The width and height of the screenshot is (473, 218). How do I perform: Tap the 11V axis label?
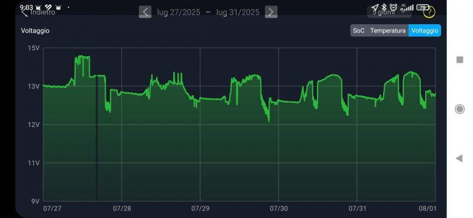[x=34, y=163]
